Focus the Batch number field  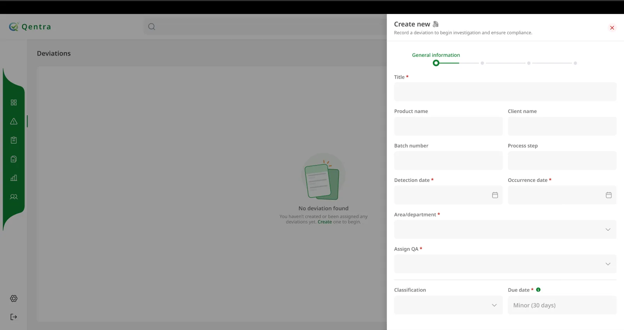coord(448,161)
